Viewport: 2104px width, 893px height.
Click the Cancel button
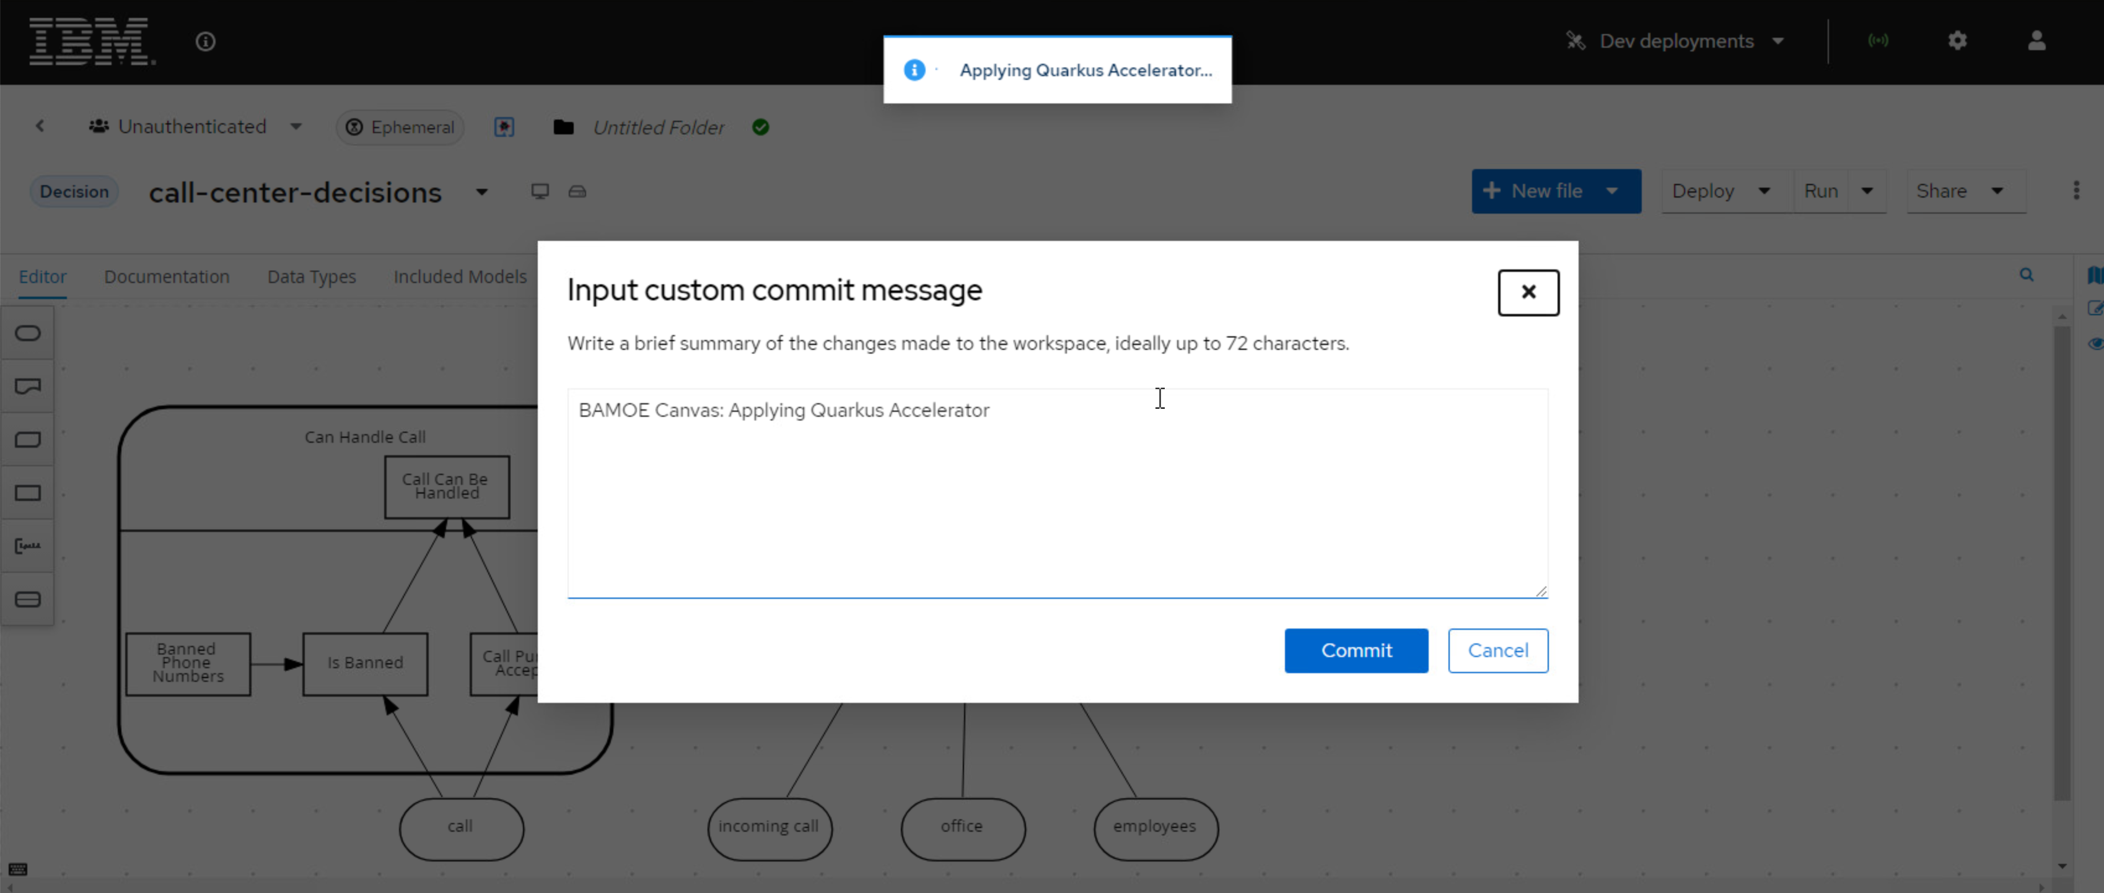[1498, 651]
